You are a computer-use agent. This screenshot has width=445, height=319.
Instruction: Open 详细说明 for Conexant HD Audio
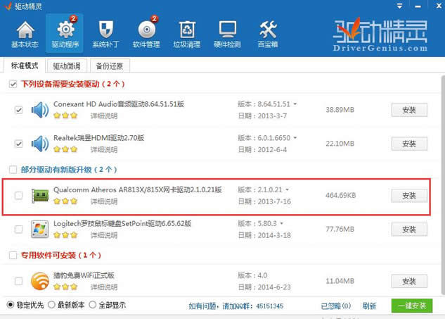coord(104,115)
